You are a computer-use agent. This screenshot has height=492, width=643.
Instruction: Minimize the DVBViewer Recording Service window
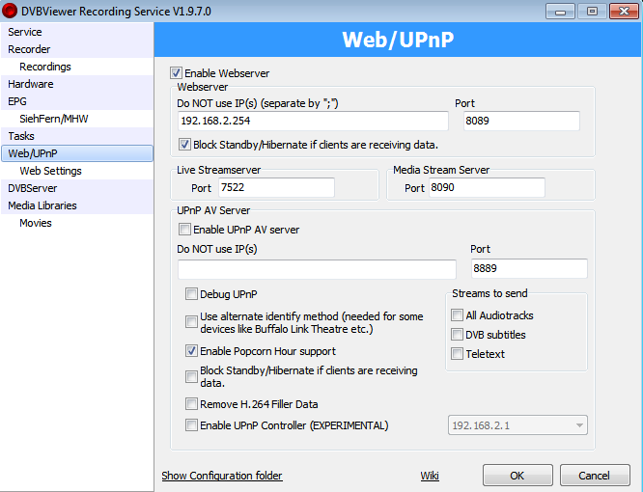560,11
